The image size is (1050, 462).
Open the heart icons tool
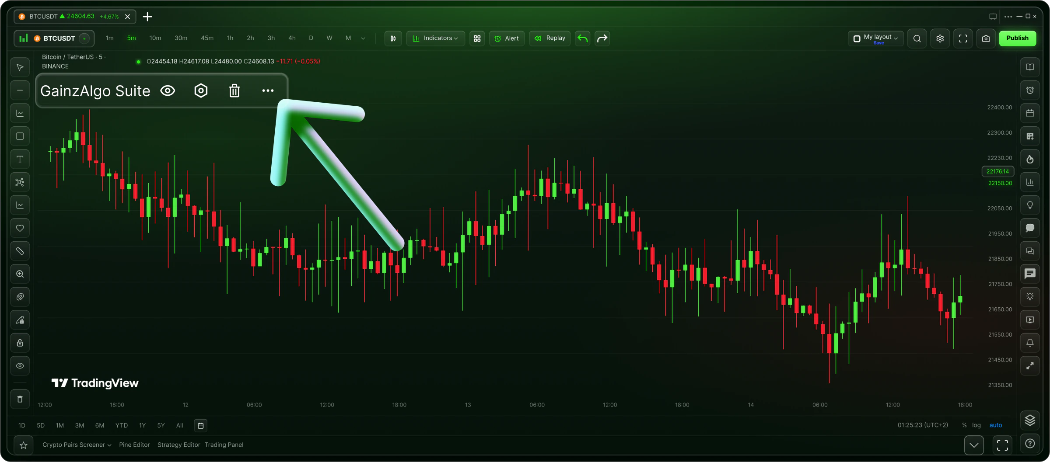point(20,228)
